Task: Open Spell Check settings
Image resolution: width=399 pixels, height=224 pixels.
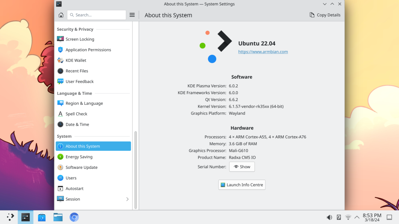Action: 93,114
